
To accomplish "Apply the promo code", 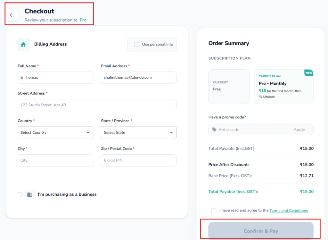I will tap(299, 130).
